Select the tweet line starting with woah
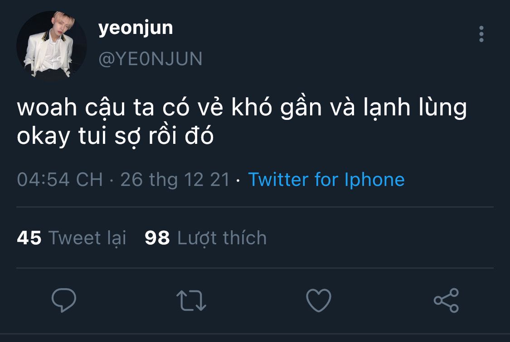 click(242, 108)
